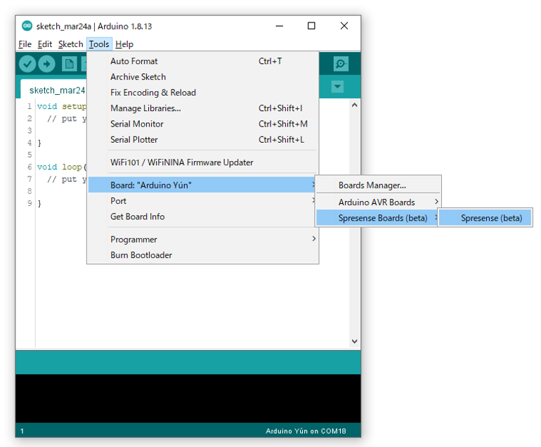The image size is (541, 447).
Task: Open the tab options dropdown arrow
Action: coord(337,87)
